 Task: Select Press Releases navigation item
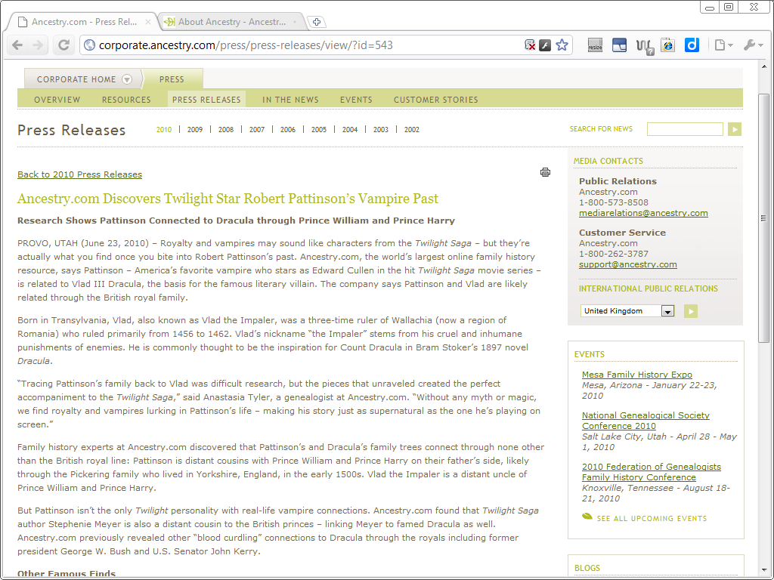click(206, 100)
